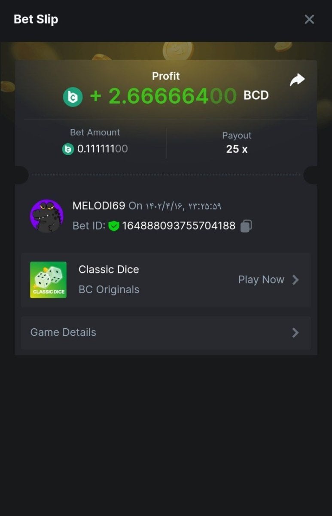Click the green verified shield beside Bet ID
332x516 pixels.
pos(114,226)
